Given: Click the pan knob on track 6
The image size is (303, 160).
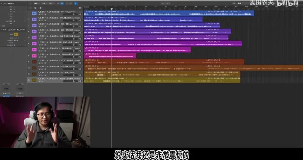Looking at the screenshot, I should pos(80,45).
